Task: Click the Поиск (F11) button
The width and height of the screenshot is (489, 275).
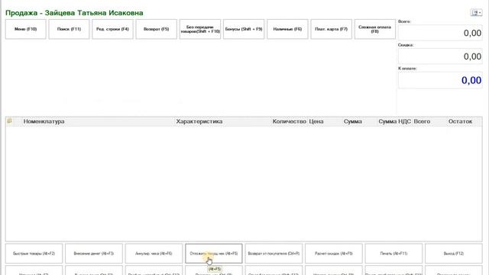Action: [x=69, y=29]
